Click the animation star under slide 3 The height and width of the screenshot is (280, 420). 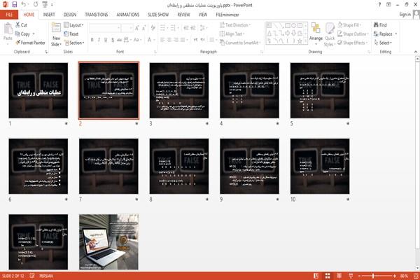(x=207, y=123)
